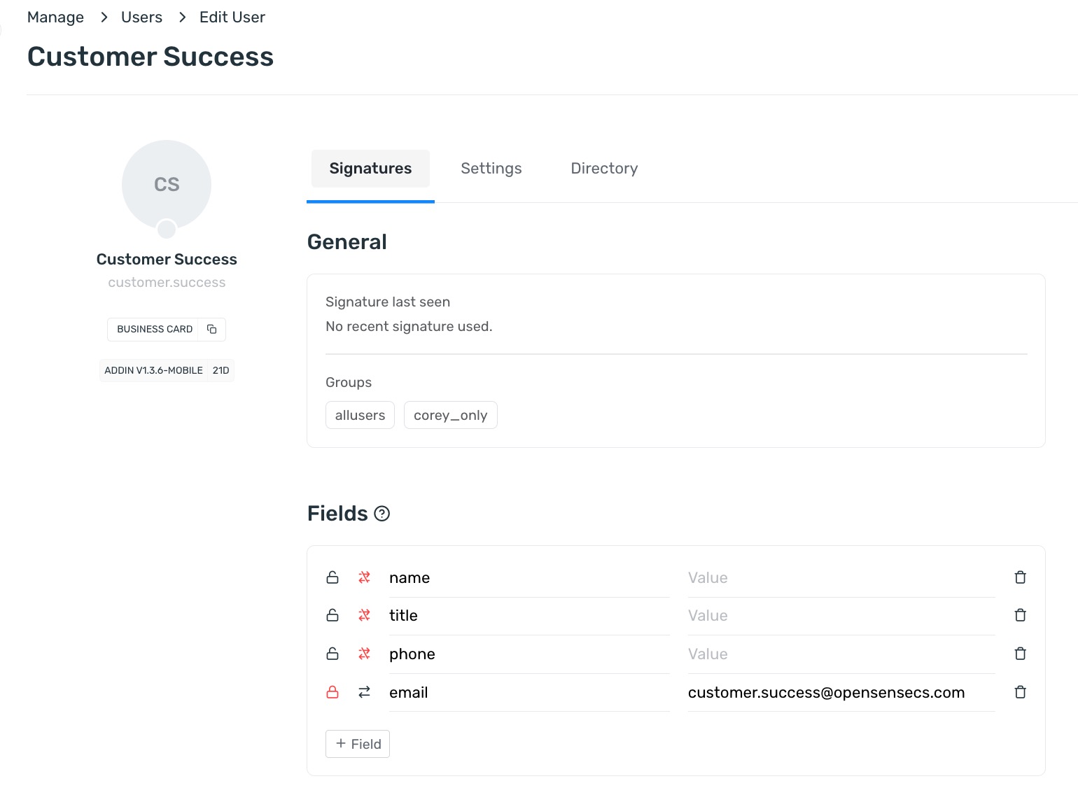Screen dimensions: 1078x802
Task: Copy the business card link icon
Action: [212, 329]
